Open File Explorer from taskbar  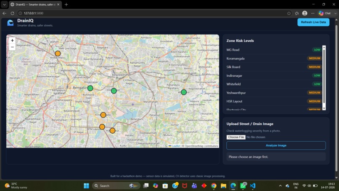[223, 186]
